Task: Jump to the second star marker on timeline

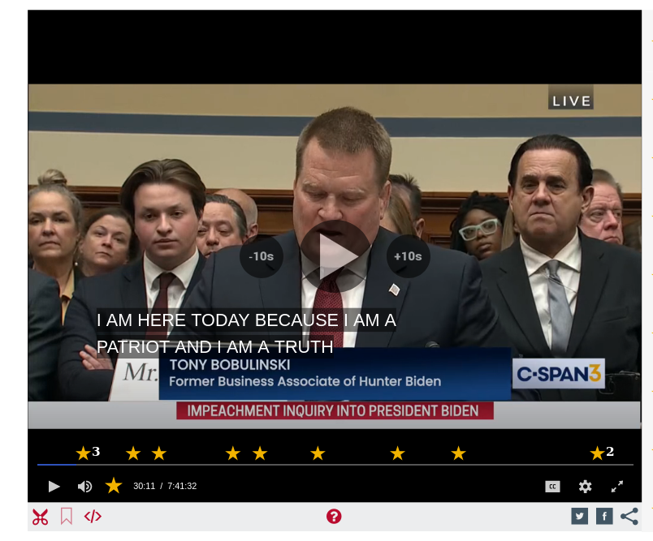Action: (133, 453)
